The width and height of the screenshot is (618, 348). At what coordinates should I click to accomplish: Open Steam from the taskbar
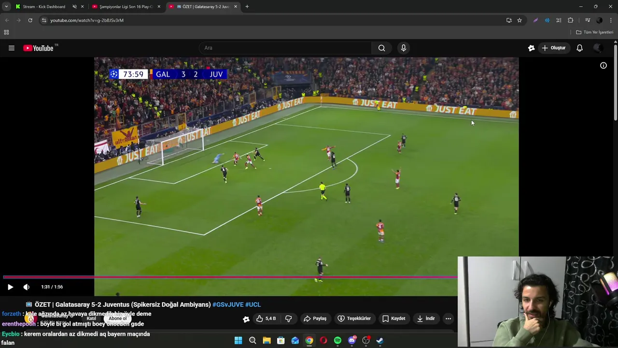click(380, 340)
